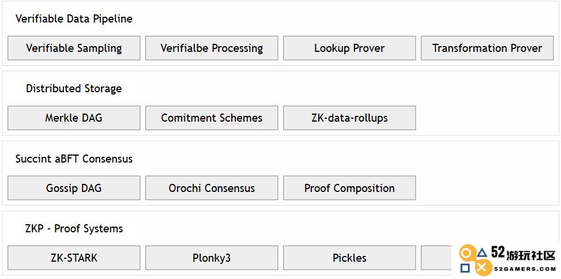Open the Transformation Prover box
Image resolution: width=561 pixels, height=279 pixels.
pyautogui.click(x=487, y=48)
